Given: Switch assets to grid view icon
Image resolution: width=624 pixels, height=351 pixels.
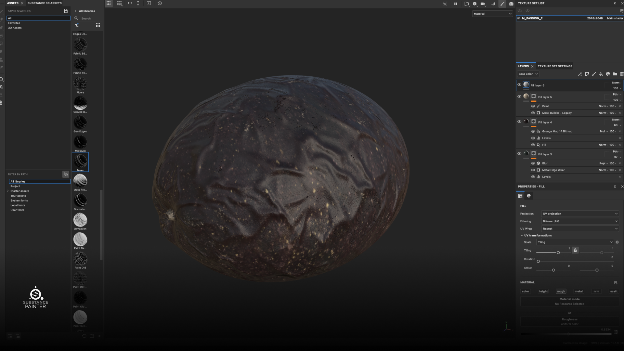Looking at the screenshot, I should [x=98, y=25].
